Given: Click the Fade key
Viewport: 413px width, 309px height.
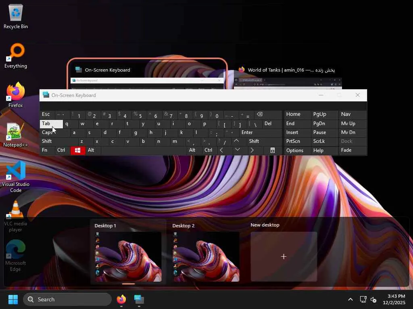Looking at the screenshot, I should tap(353, 150).
